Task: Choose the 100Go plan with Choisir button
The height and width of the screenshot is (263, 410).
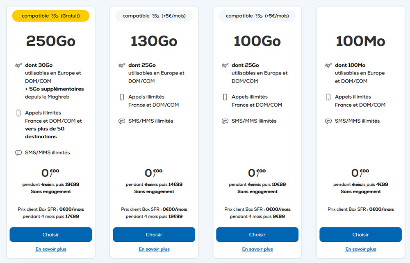Action: tap(257, 234)
